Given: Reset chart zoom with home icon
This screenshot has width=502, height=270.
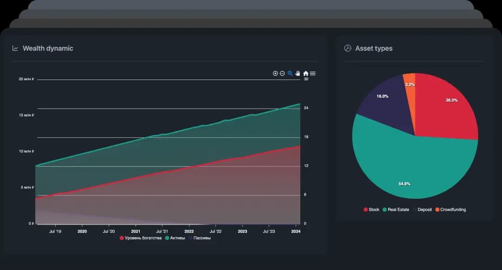Looking at the screenshot, I should [x=306, y=73].
